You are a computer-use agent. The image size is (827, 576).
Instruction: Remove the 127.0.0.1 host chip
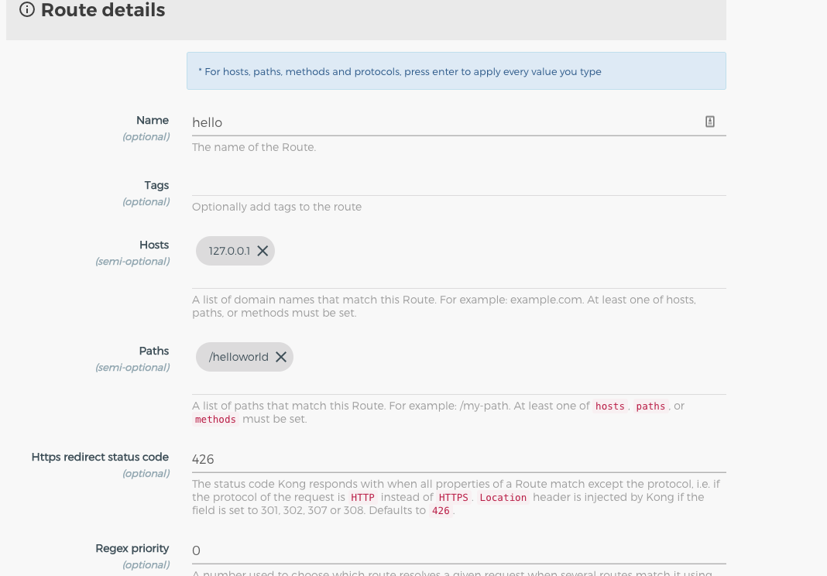point(263,251)
